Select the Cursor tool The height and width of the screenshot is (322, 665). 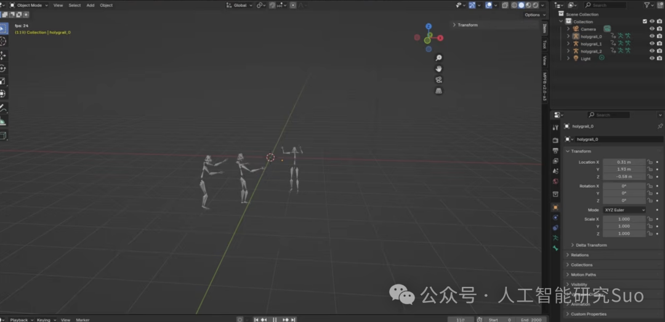tap(3, 41)
